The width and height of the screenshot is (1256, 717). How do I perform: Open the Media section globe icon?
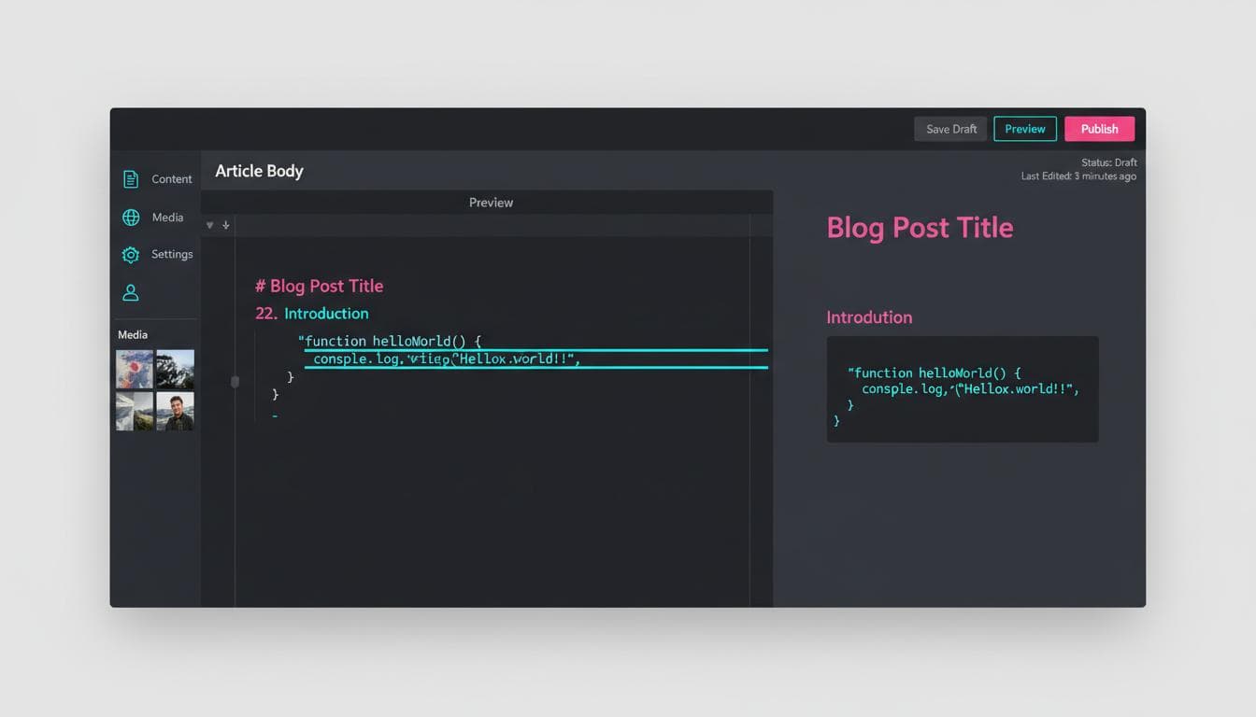coord(131,218)
